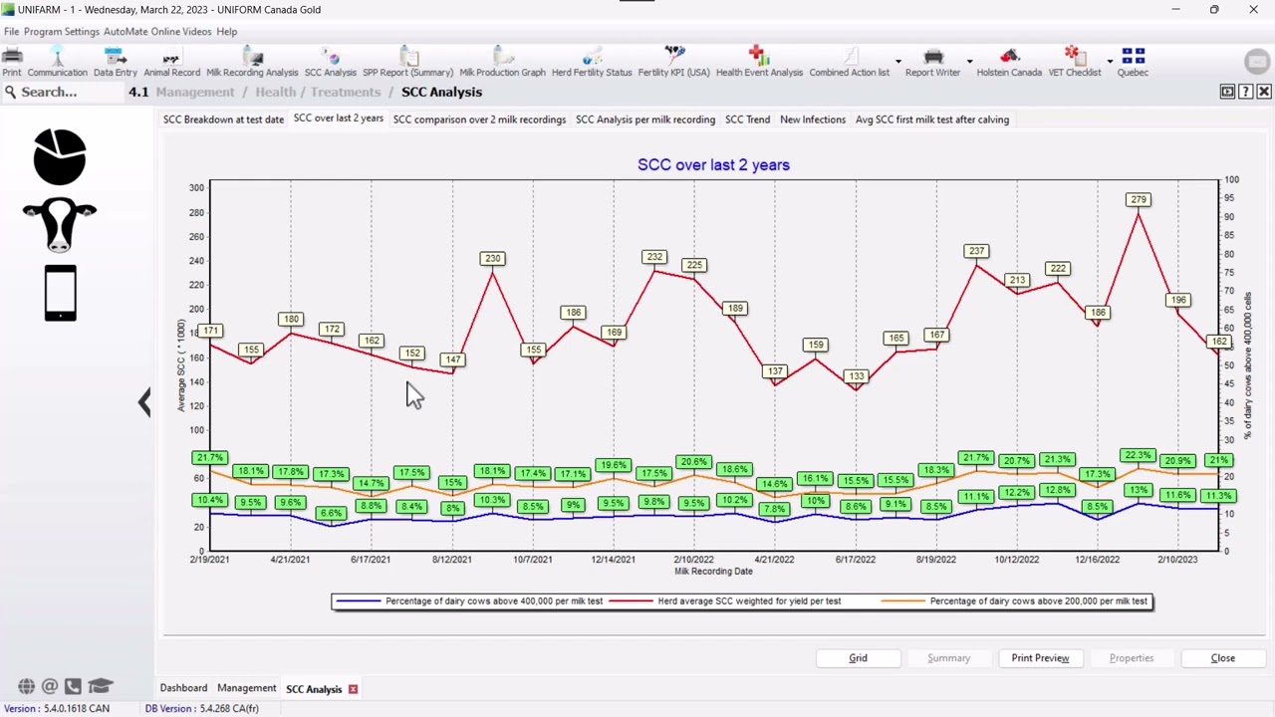Click orange legend line for cows above 200,000
Screen dimensions: 1275x717
pyautogui.click(x=902, y=601)
